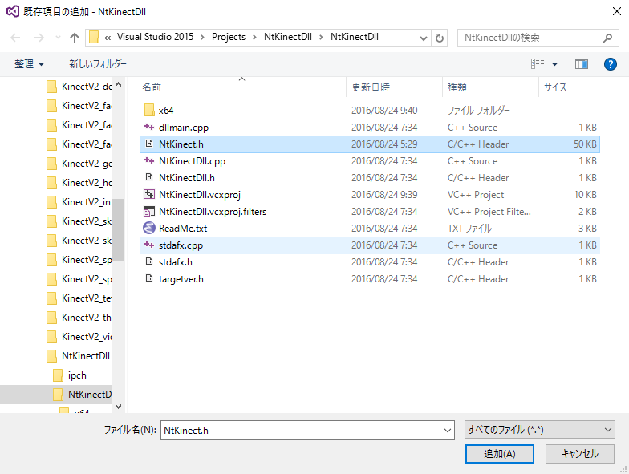
Task: Select the ipch folder in tree
Action: click(77, 375)
